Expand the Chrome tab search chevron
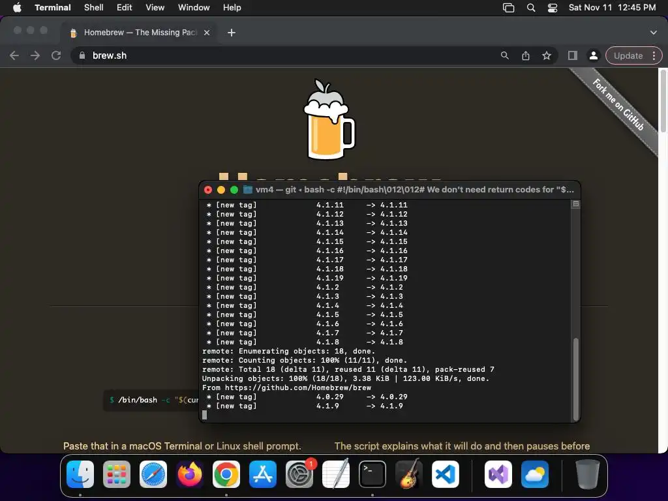The width and height of the screenshot is (668, 501). tap(653, 33)
